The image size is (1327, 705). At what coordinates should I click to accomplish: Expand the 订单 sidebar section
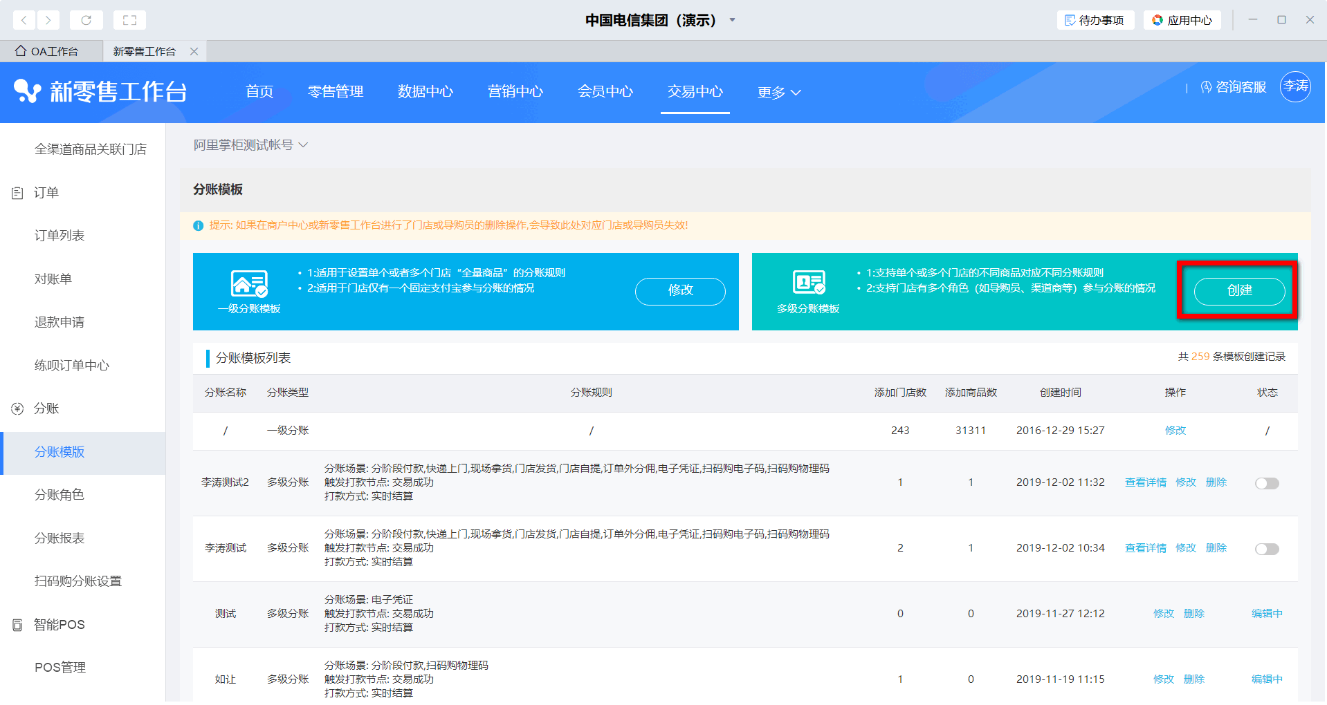coord(46,193)
